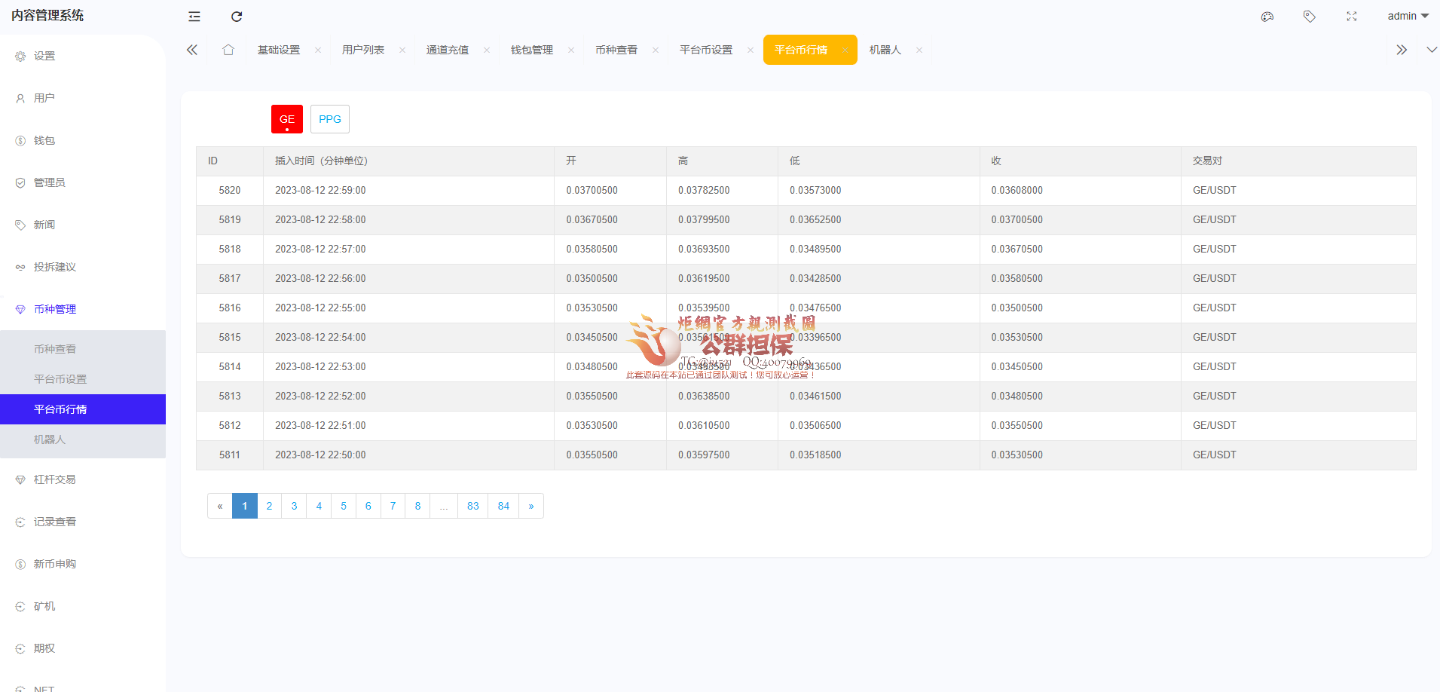Click the tag icon in header
This screenshot has width=1440, height=692.
(x=1310, y=17)
